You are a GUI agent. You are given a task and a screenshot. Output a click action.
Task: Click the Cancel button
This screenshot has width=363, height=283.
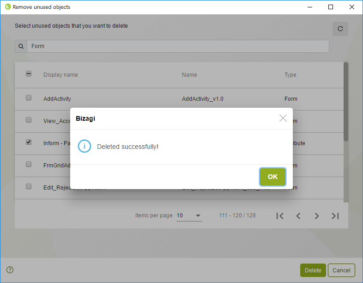341,270
